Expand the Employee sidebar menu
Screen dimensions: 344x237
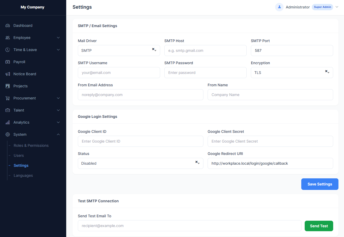click(x=58, y=37)
